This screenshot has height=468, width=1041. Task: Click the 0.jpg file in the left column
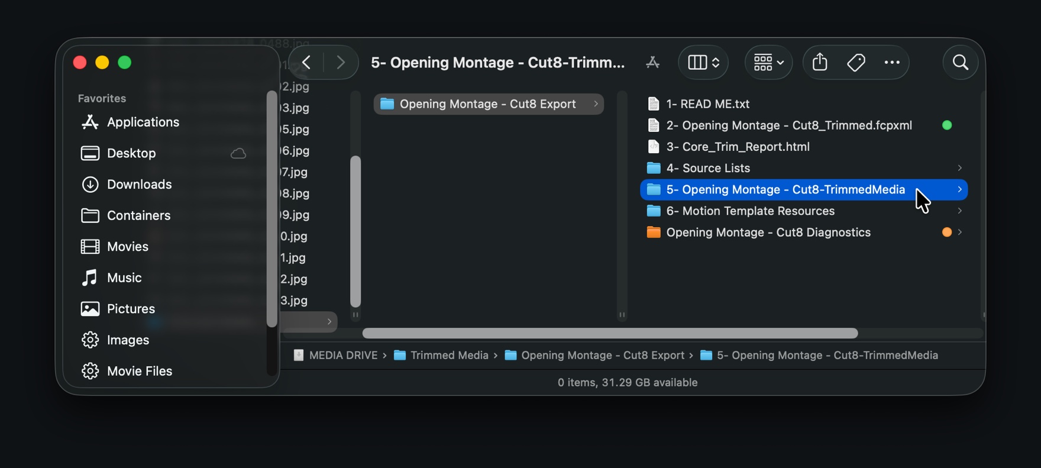point(294,237)
